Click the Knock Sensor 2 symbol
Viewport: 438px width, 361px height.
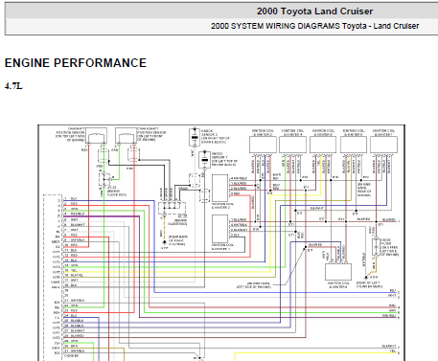point(195,137)
